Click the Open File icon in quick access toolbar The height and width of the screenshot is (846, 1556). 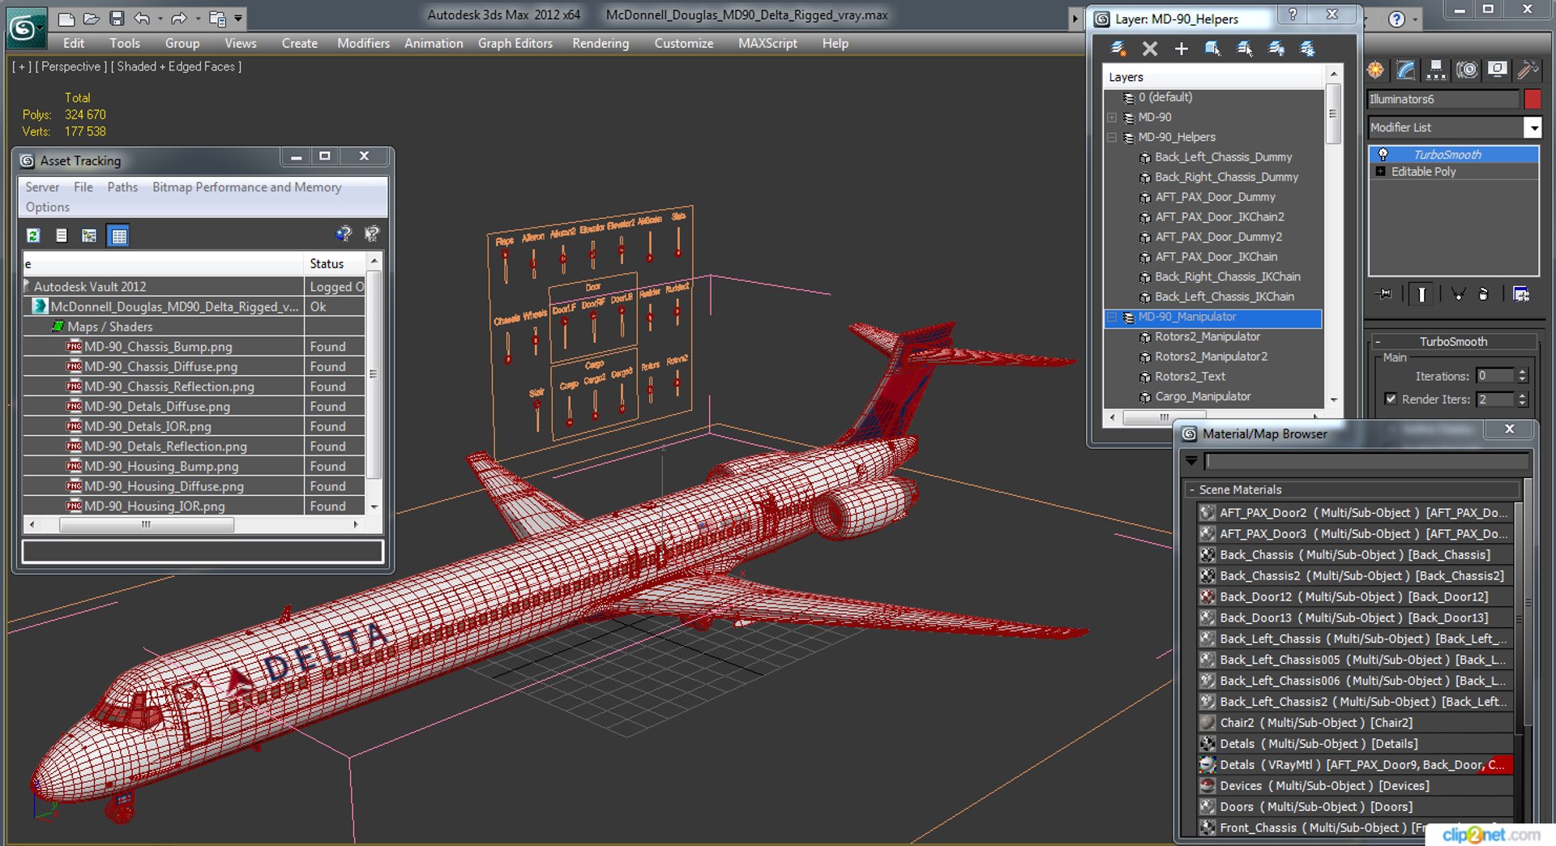tap(92, 19)
